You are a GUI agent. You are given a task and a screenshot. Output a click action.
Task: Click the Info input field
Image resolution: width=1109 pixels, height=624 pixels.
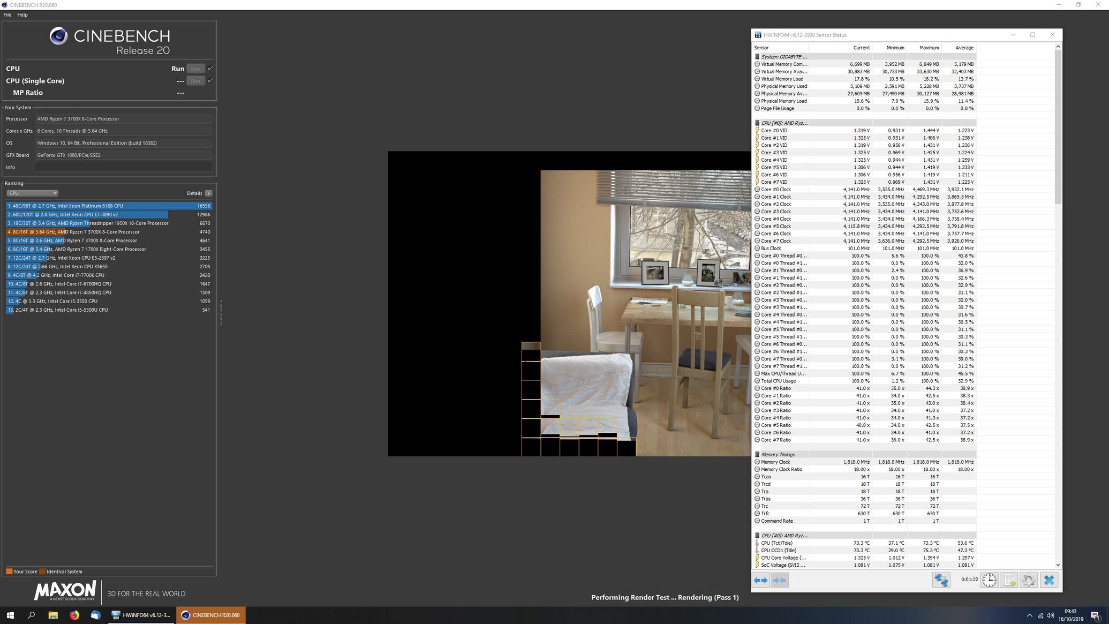tap(124, 167)
